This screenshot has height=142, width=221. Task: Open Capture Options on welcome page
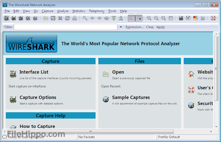(38, 98)
